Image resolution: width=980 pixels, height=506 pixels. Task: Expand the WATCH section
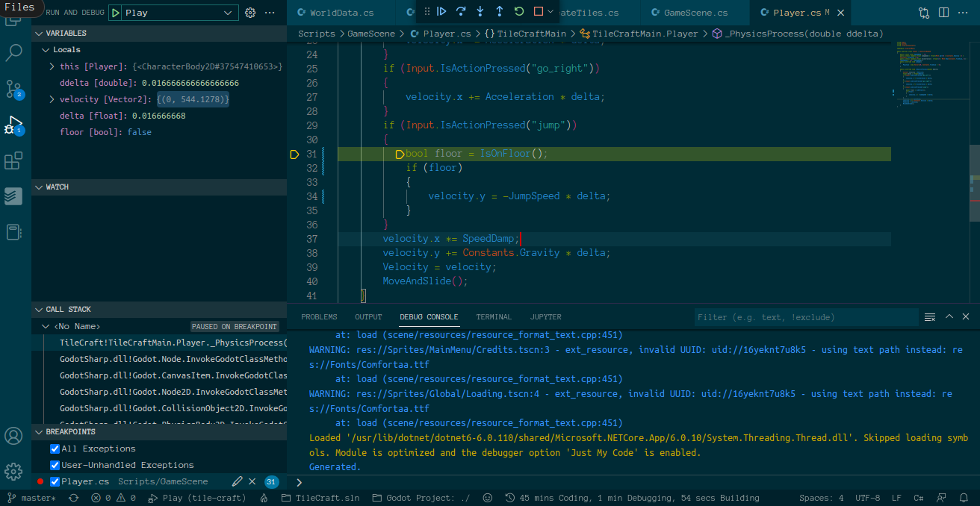point(159,187)
